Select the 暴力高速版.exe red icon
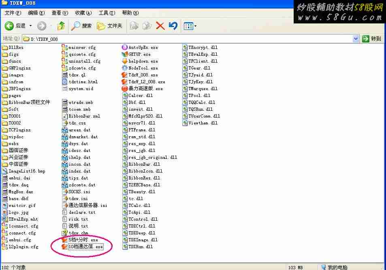 [125, 89]
